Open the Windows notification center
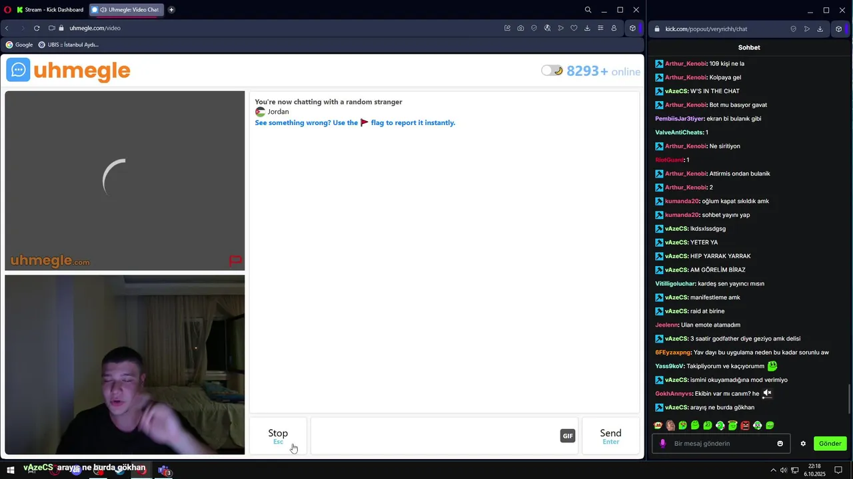This screenshot has height=479, width=853. pyautogui.click(x=838, y=470)
